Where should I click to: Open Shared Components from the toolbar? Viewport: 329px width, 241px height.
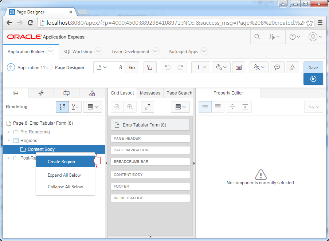tap(292, 67)
